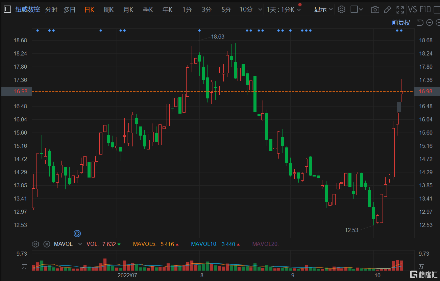Zoom out chart with minus icon
Screen dimensions: 440x281
[x=430, y=23]
